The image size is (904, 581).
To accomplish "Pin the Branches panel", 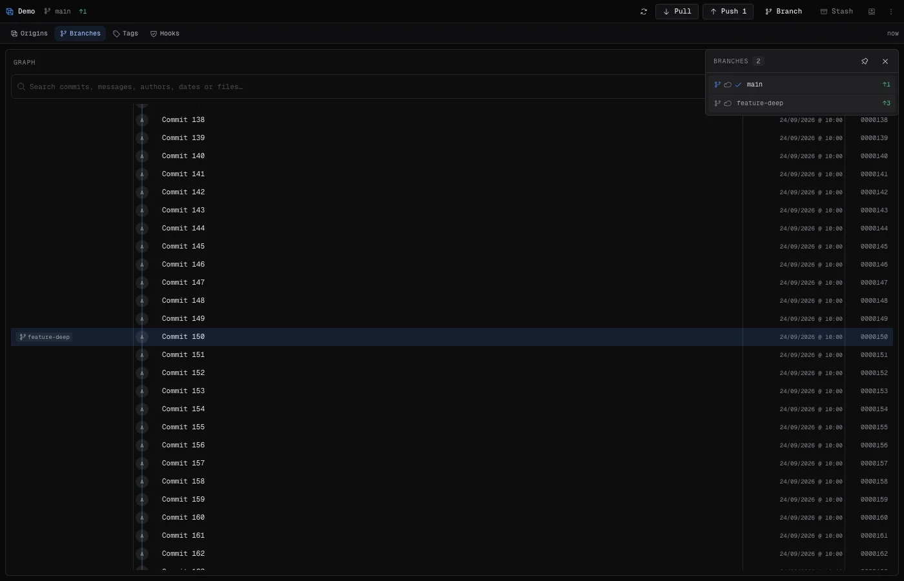I will click(865, 61).
